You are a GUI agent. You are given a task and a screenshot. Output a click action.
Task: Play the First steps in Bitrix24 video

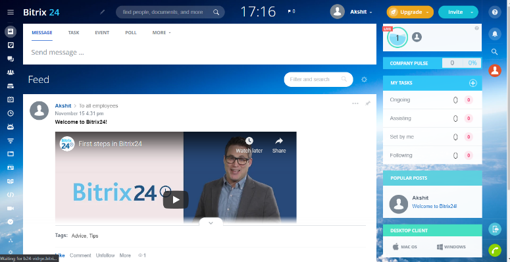(x=176, y=199)
